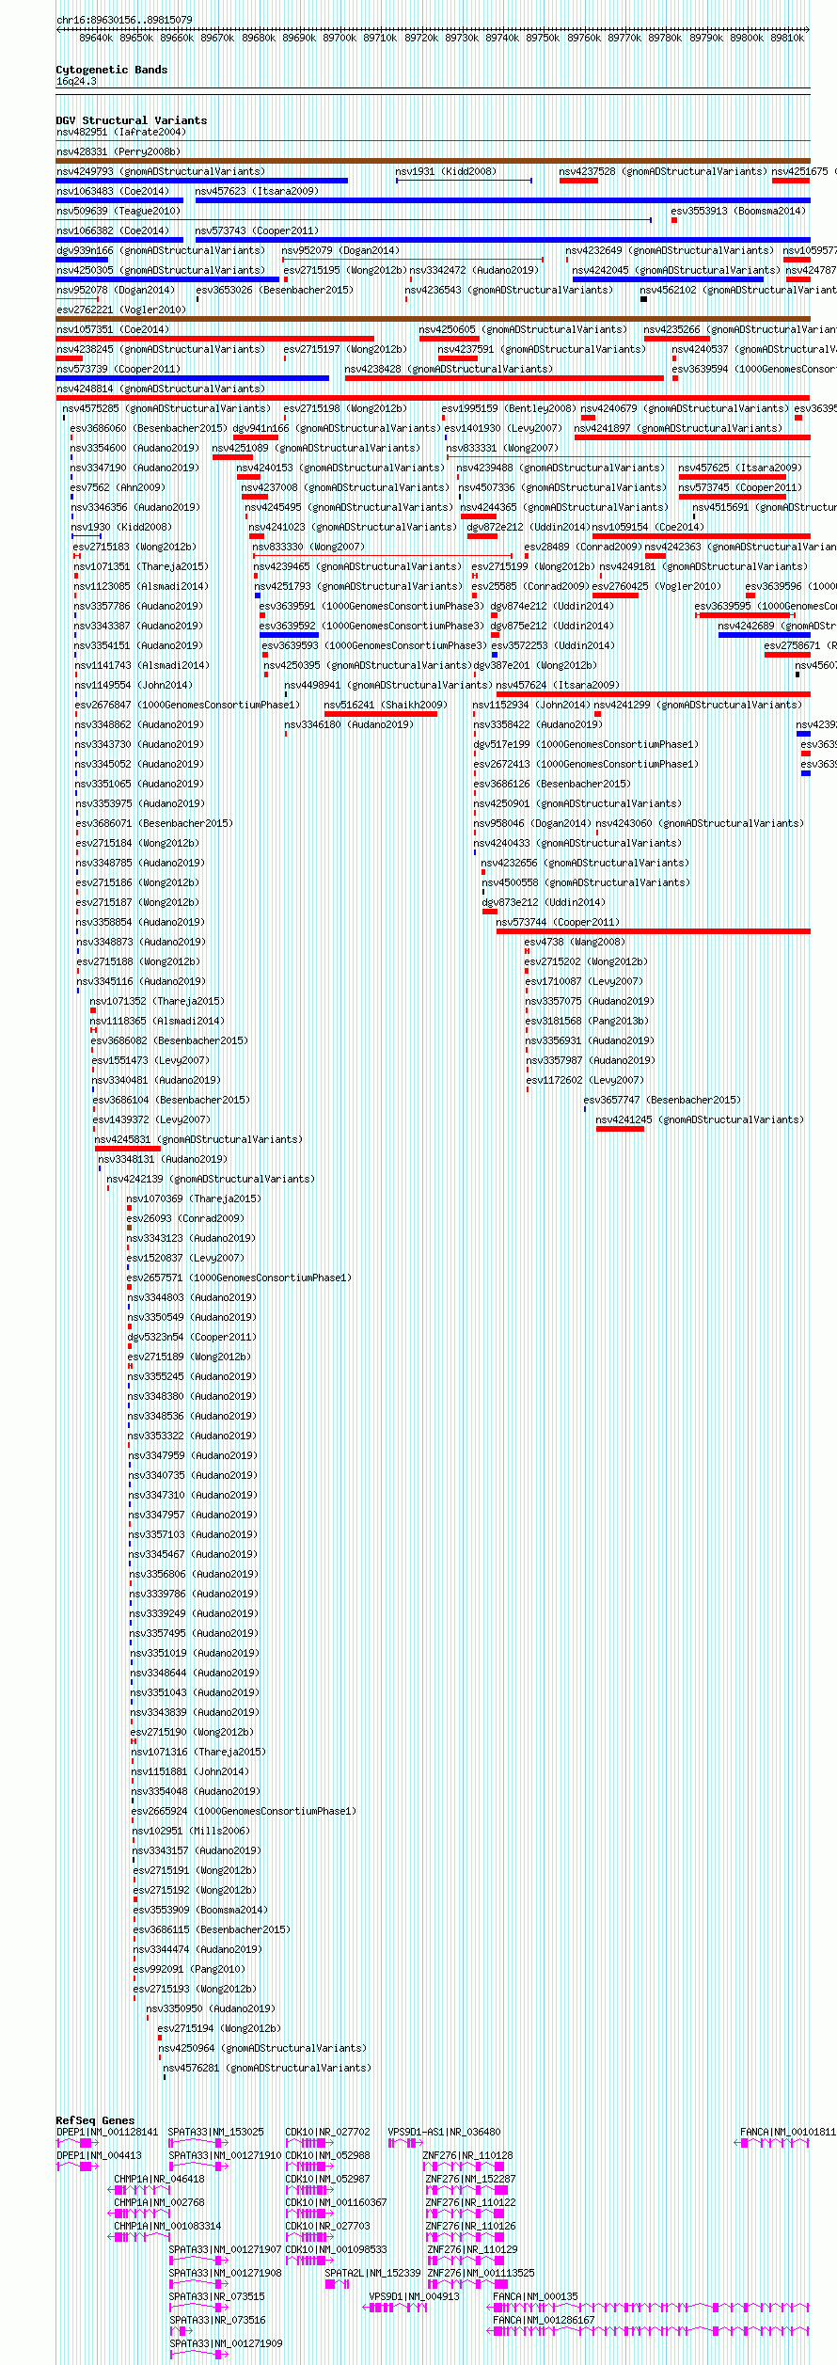Click variant nsv1070369 (Thareja2015)

(194, 1198)
